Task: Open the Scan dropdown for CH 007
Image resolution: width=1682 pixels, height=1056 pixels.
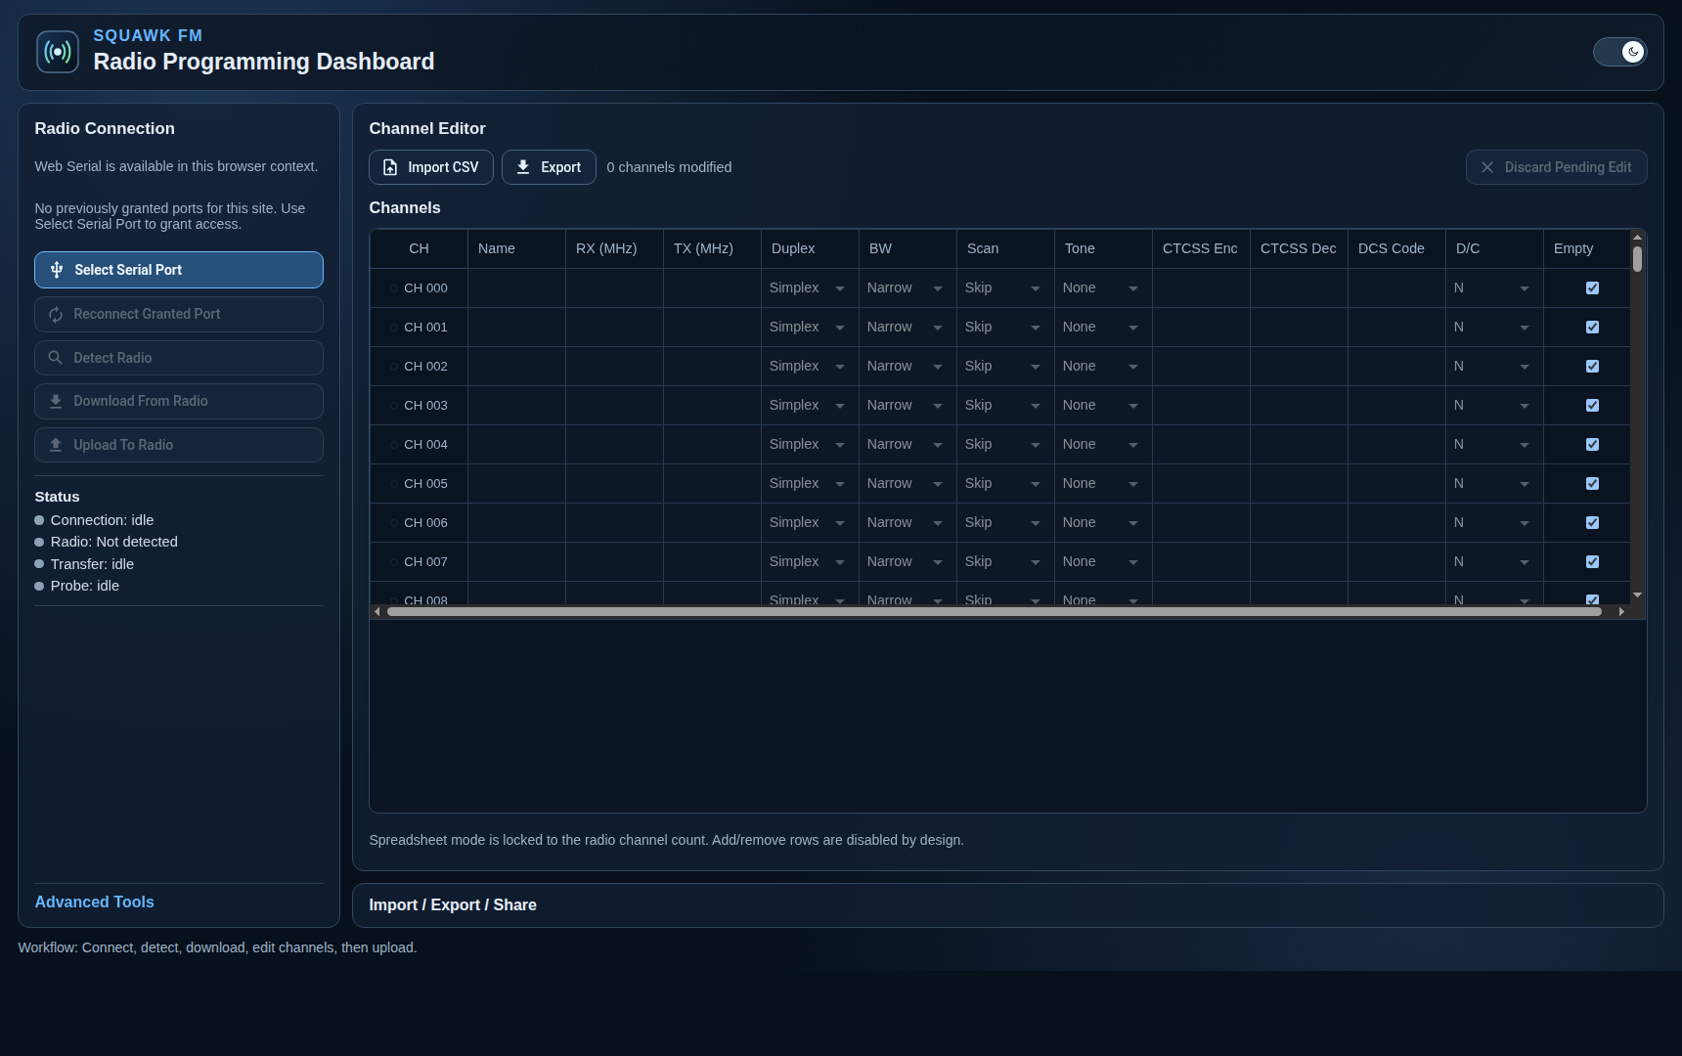Action: pos(1003,562)
